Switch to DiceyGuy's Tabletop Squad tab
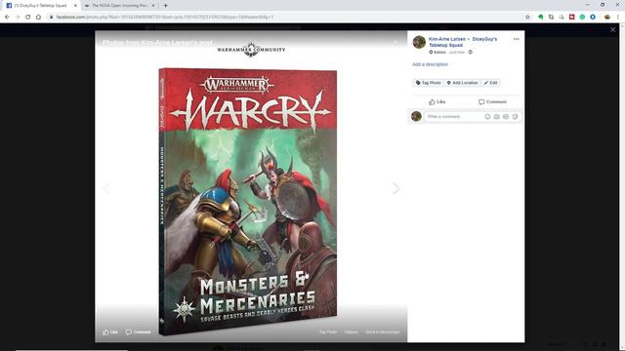Screen dimensions: 625x351 pos(40,6)
